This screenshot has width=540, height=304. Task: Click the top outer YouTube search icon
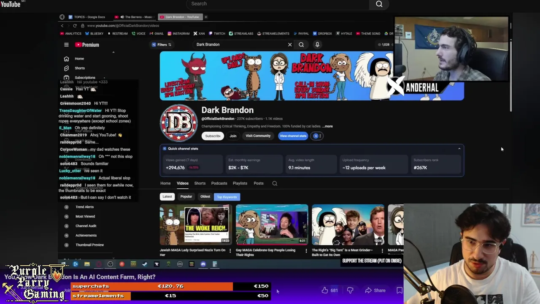[379, 4]
